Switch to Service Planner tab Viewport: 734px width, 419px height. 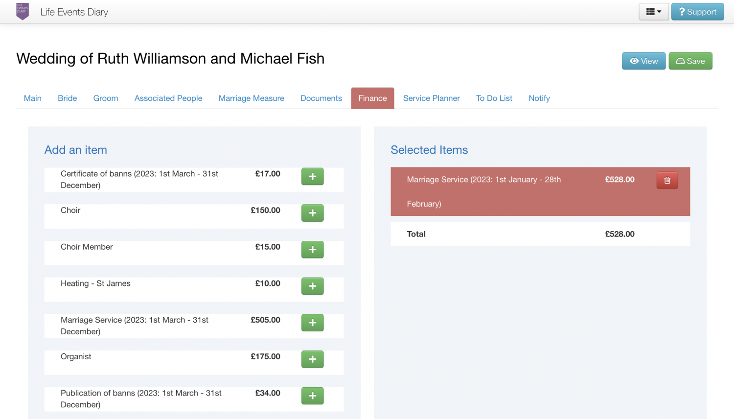tap(431, 98)
